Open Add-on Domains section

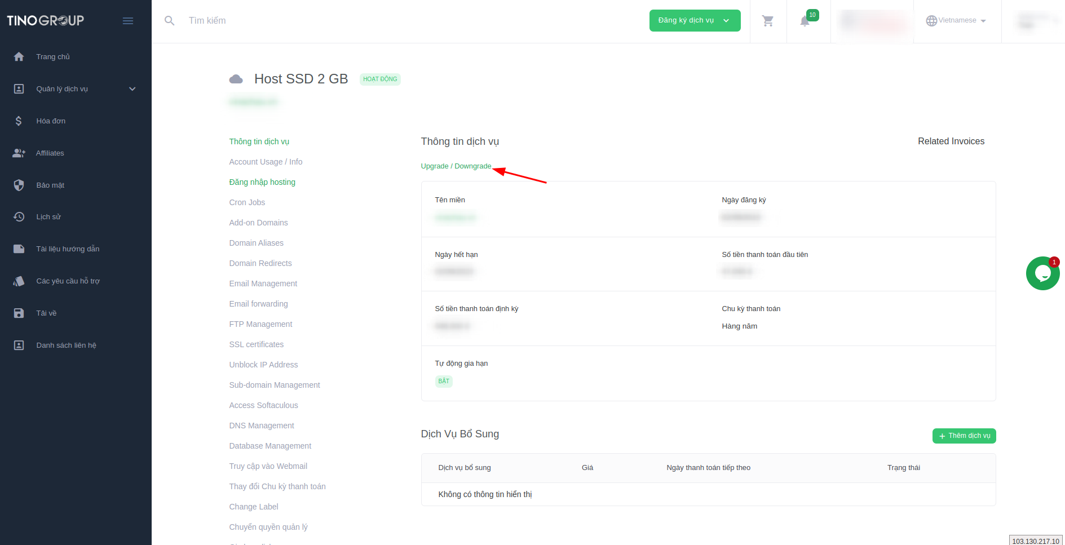[x=258, y=223]
